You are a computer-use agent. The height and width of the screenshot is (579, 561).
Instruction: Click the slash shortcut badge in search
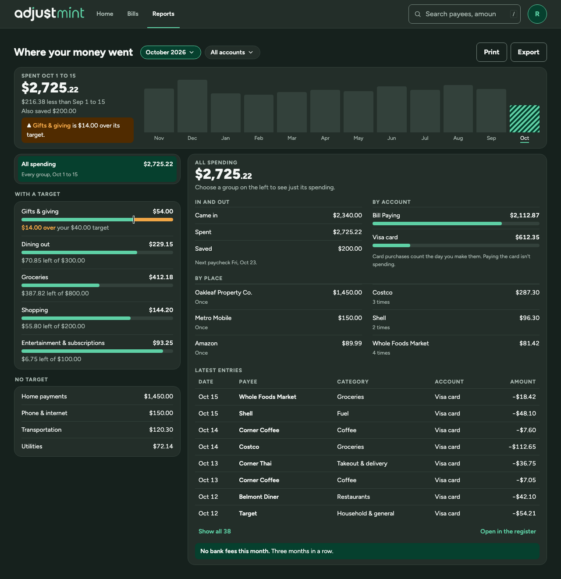point(513,14)
